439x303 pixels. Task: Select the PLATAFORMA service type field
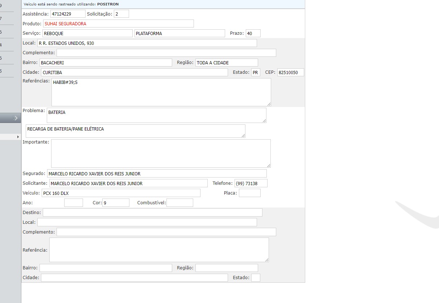pyautogui.click(x=179, y=34)
